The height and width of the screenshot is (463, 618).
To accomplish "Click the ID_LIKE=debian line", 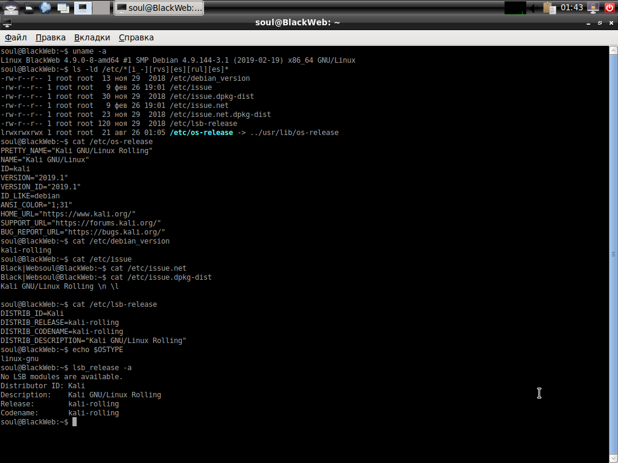I will pos(30,196).
